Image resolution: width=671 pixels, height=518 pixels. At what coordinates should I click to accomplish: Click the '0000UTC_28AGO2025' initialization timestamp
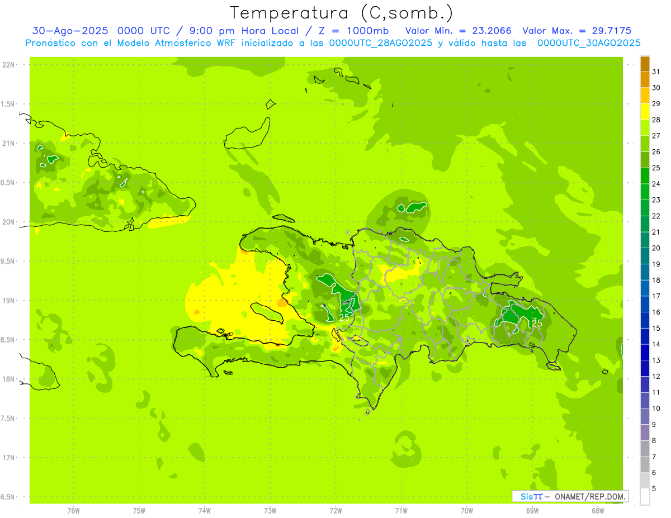click(381, 43)
